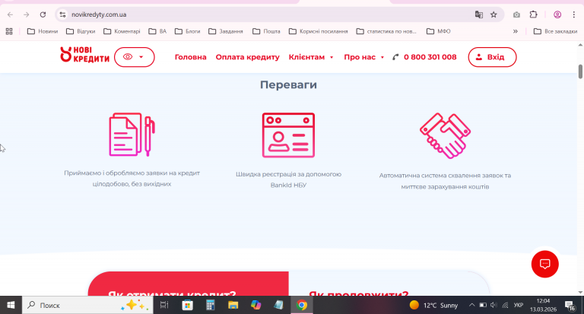The width and height of the screenshot is (584, 314).
Task: Open the notification center icon
Action: click(x=570, y=305)
